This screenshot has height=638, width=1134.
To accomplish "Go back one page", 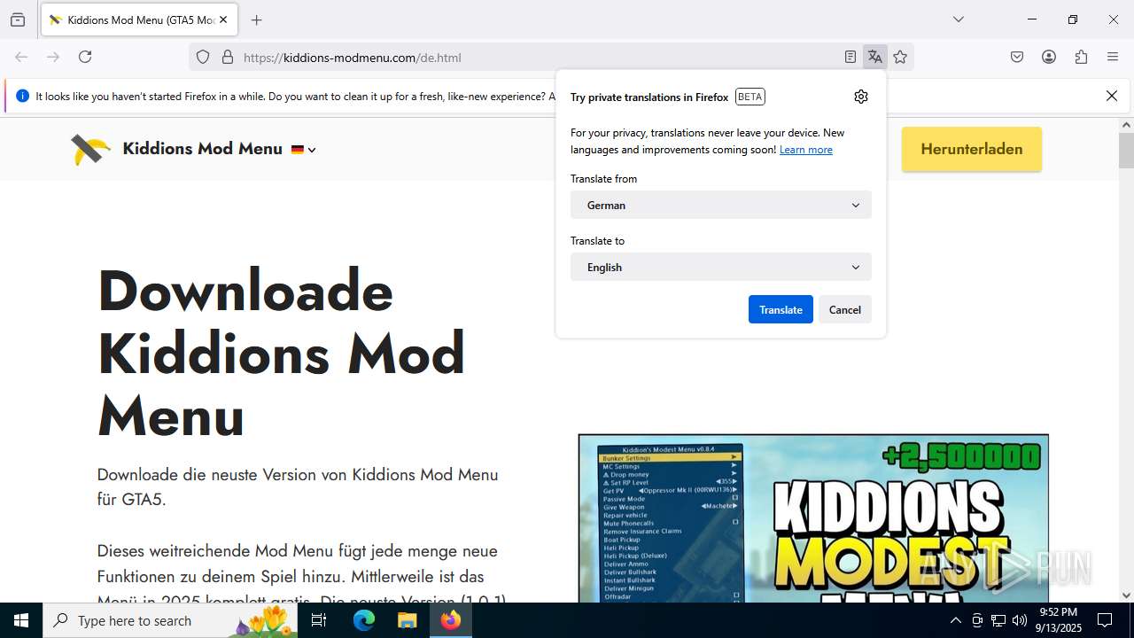I will 21,57.
